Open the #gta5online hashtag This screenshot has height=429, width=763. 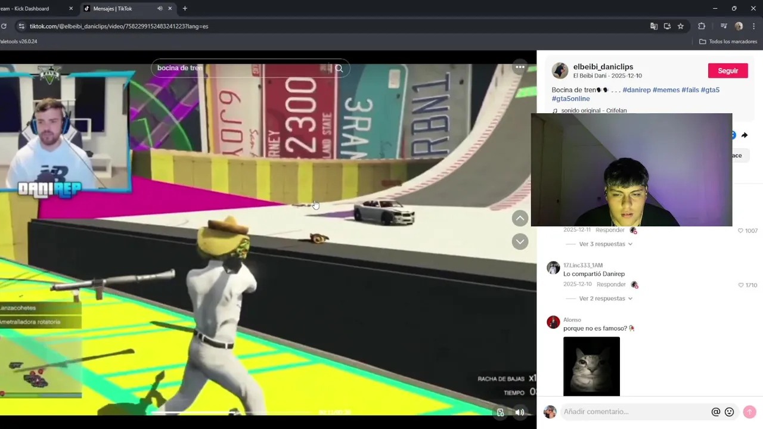570,99
